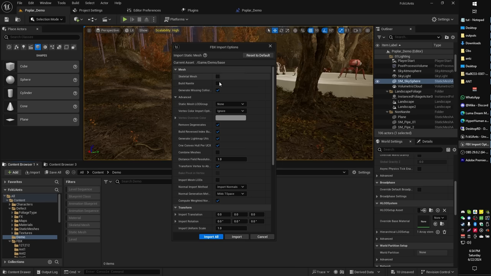Click the Vertex Override Color swatch
This screenshot has width=491, height=276.
pos(230,118)
